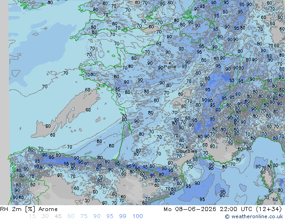
Task: Click the 30 contour label in Spain
Action: [x=87, y=201]
